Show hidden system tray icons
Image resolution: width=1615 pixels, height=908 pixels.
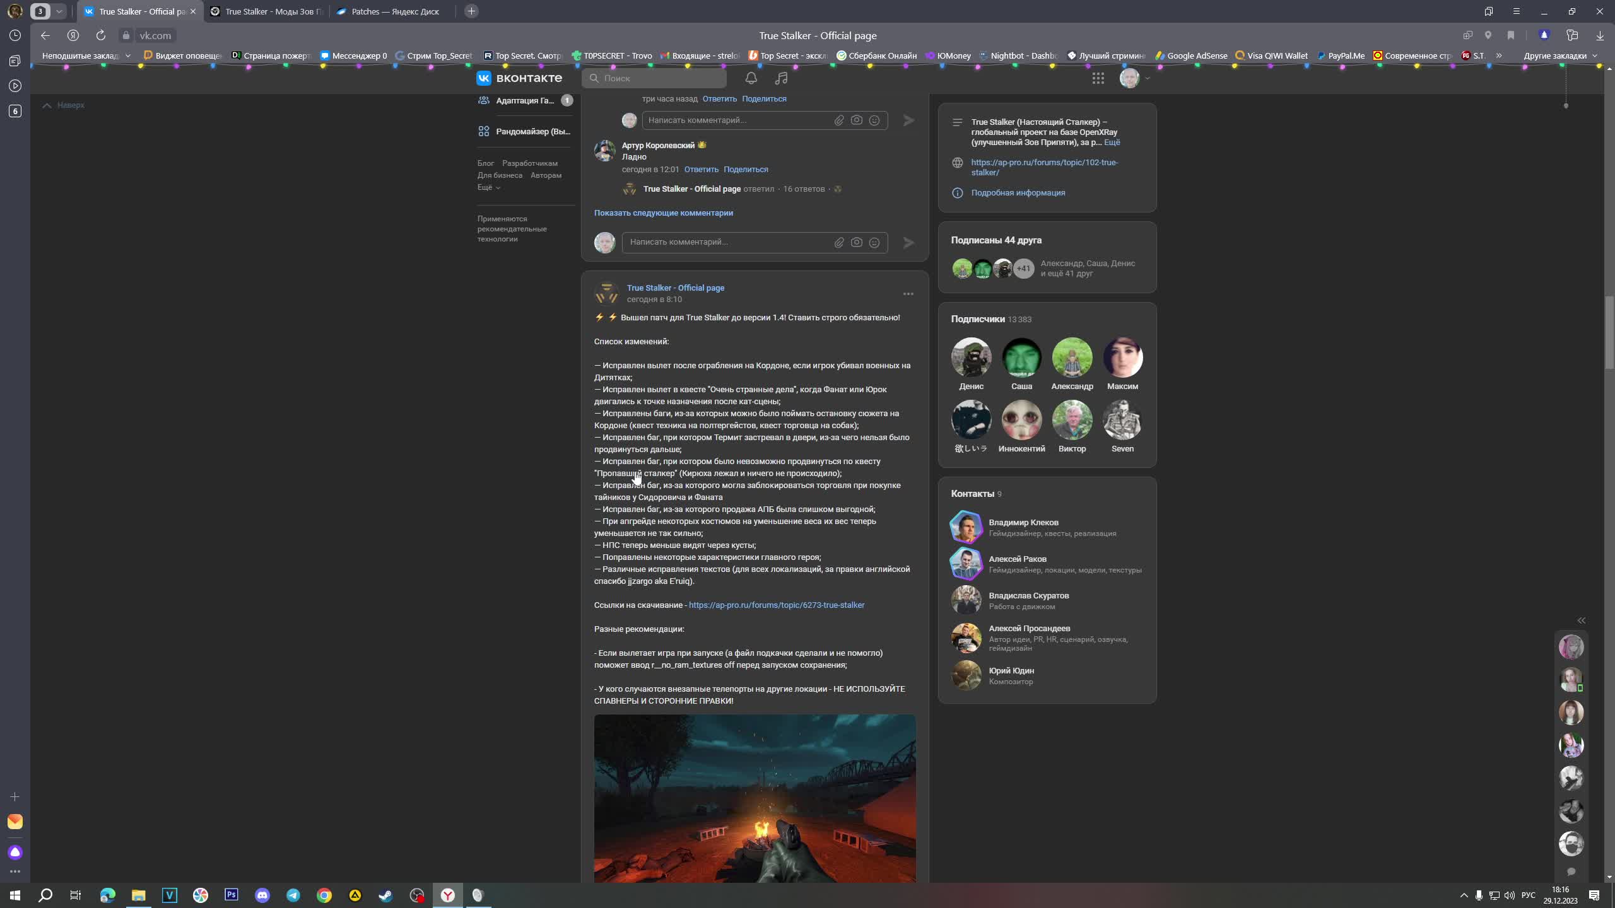[x=1464, y=895]
